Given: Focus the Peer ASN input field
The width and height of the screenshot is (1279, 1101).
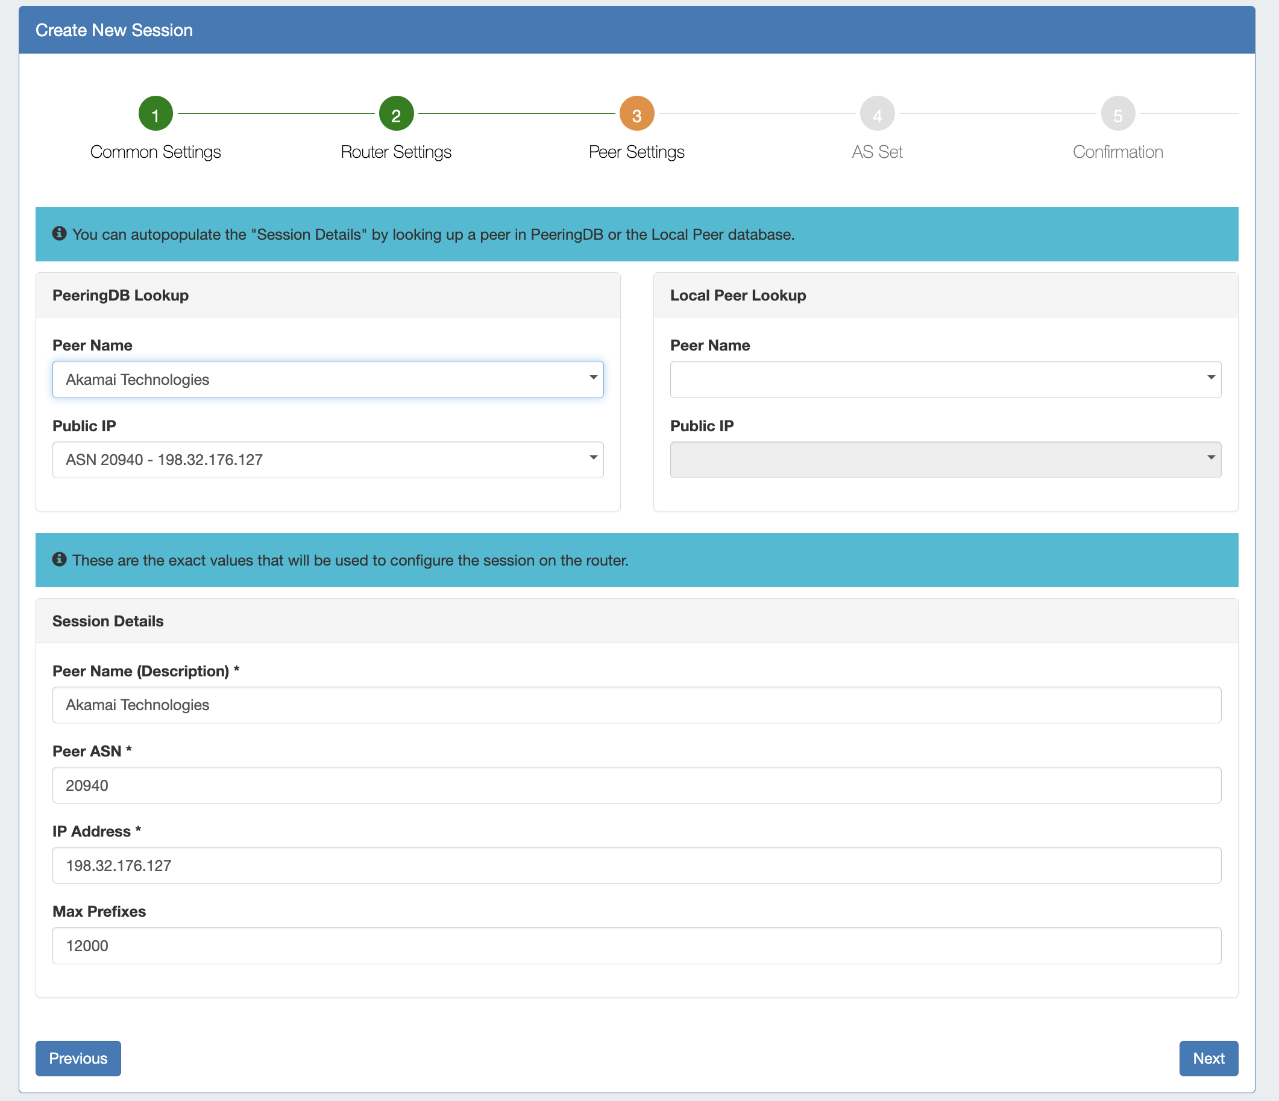Looking at the screenshot, I should (x=636, y=785).
